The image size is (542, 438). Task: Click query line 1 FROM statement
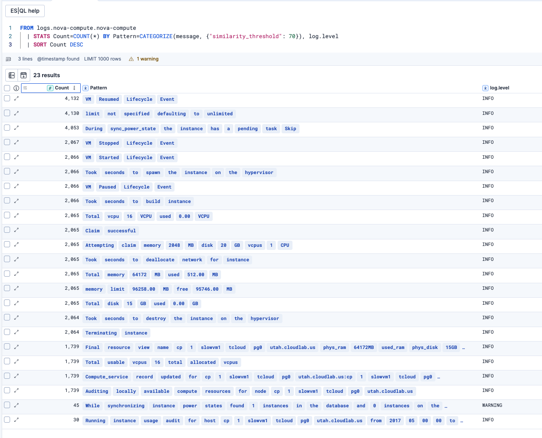(78, 28)
